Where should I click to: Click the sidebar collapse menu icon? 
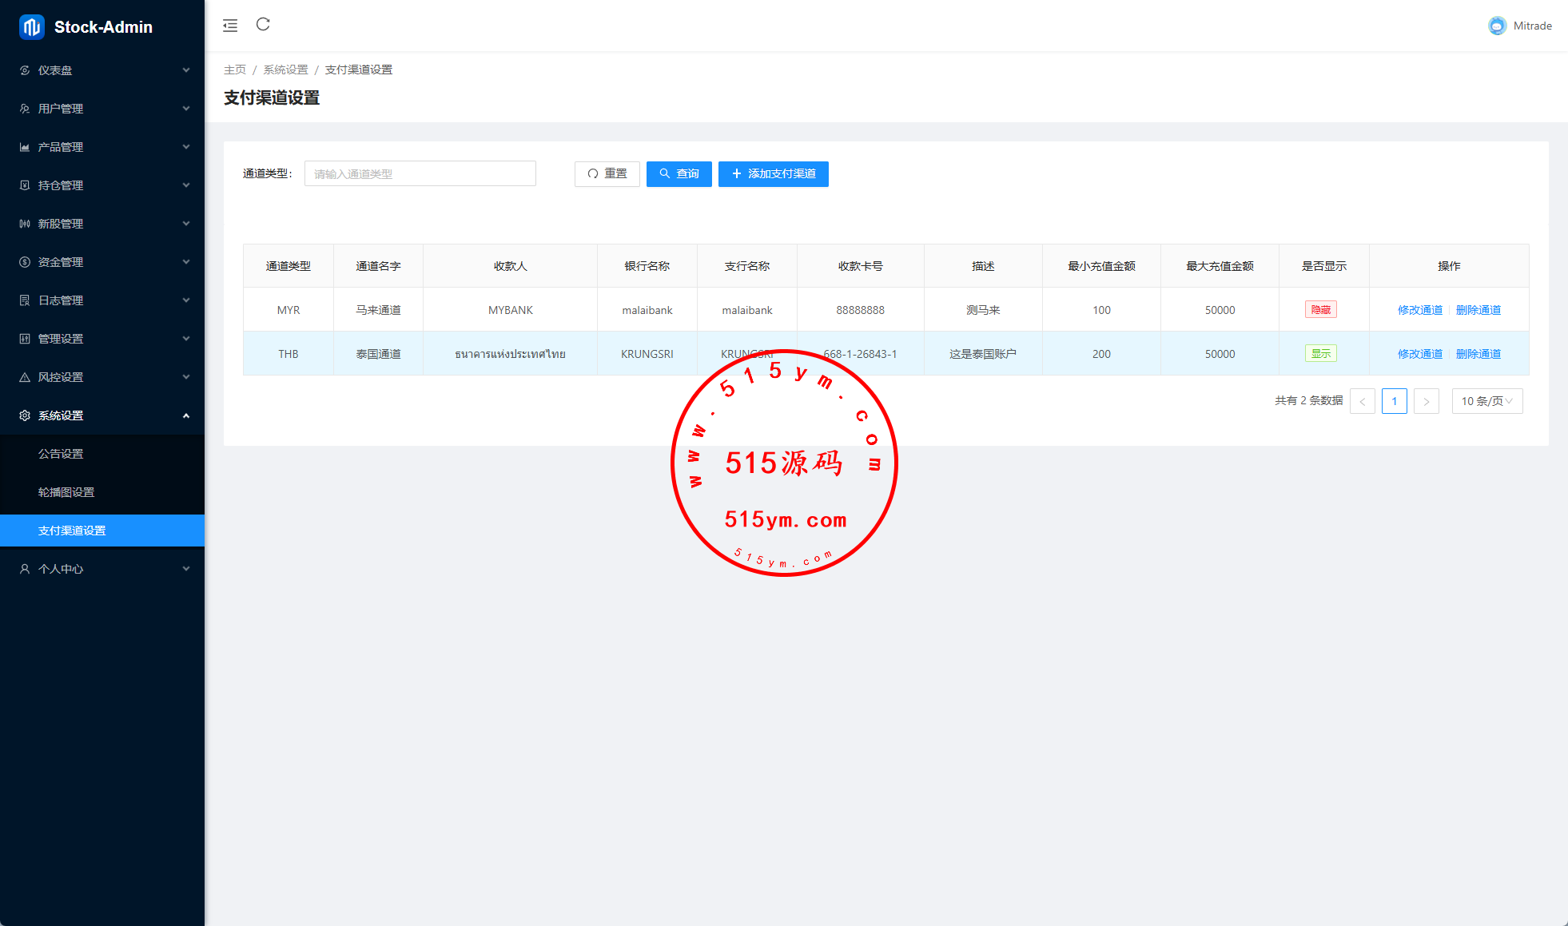pos(230,26)
